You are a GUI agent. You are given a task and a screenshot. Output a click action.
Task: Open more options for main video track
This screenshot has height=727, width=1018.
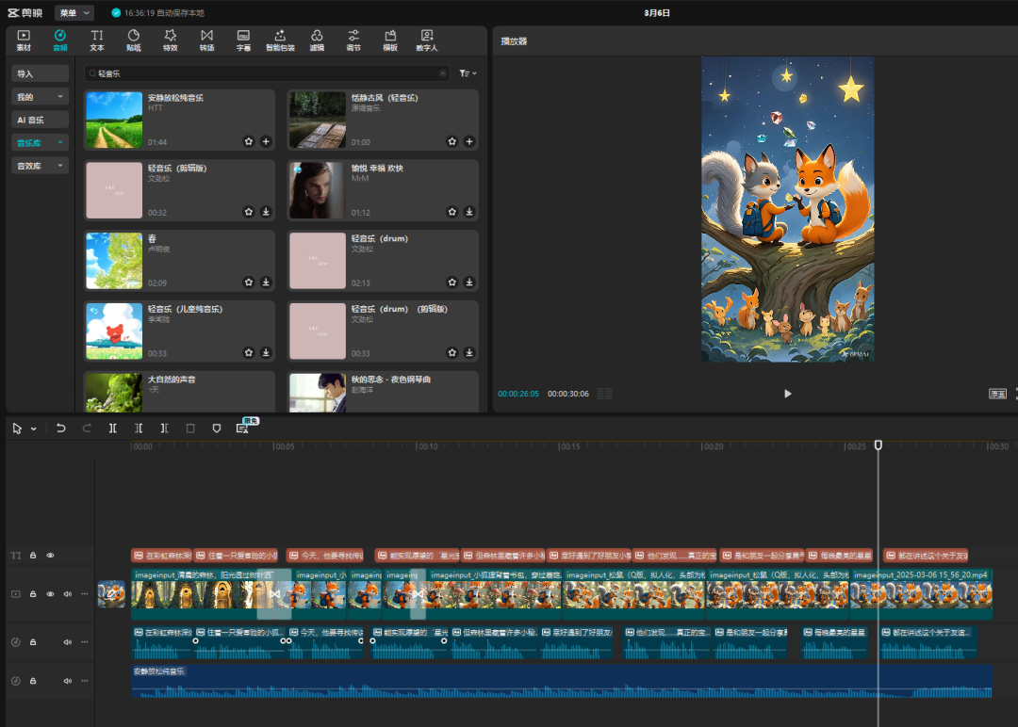85,594
